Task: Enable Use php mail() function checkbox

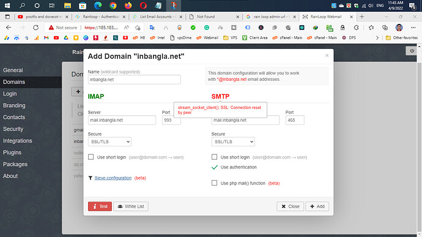Action: 214,183
